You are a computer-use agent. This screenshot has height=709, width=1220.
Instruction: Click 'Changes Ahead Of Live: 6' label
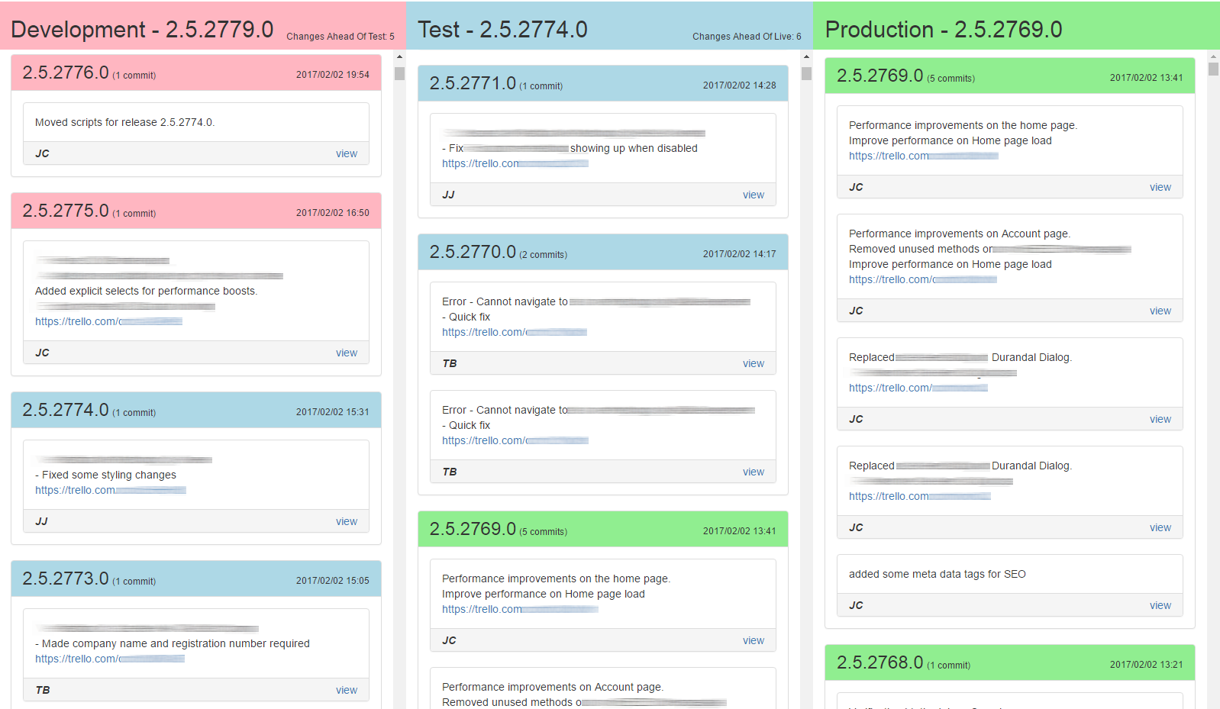coord(747,37)
